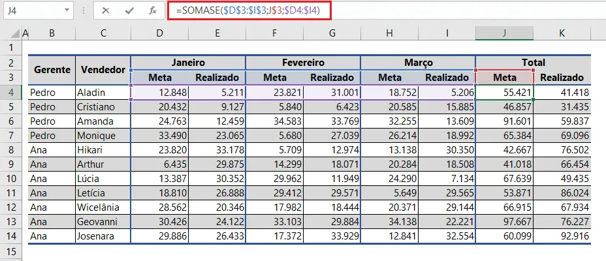Click cell with value 17.372

click(274, 236)
